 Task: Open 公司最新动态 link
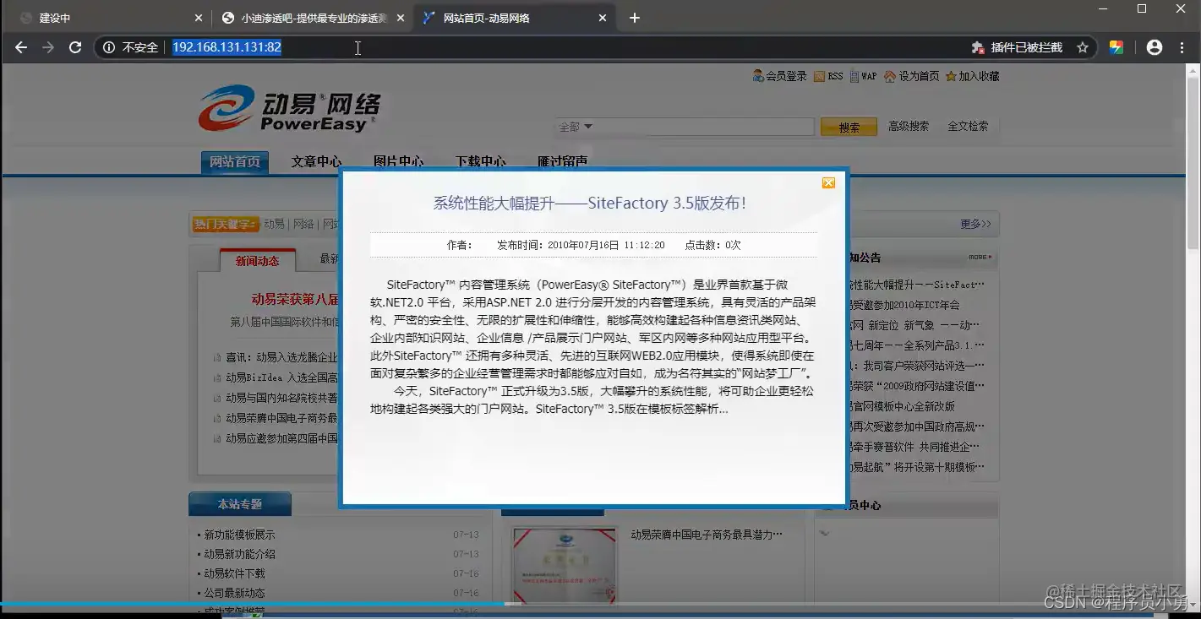234,593
